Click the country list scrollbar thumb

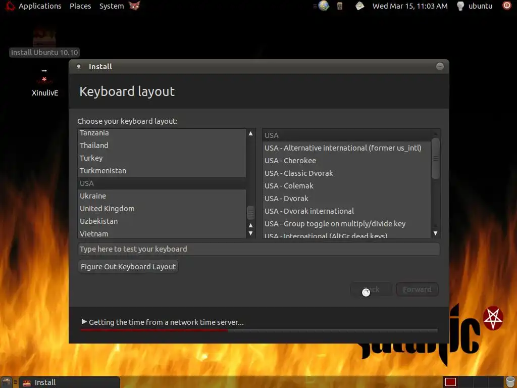(x=250, y=213)
